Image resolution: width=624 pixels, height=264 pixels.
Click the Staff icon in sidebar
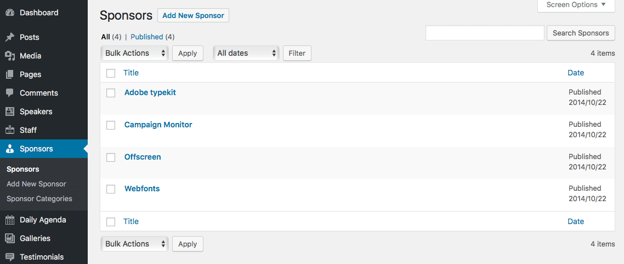[10, 130]
